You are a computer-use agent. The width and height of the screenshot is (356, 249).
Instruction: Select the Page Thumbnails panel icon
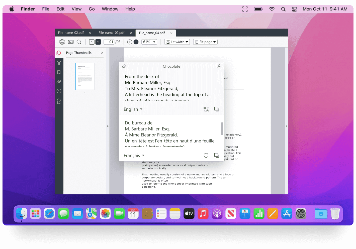[x=59, y=53]
